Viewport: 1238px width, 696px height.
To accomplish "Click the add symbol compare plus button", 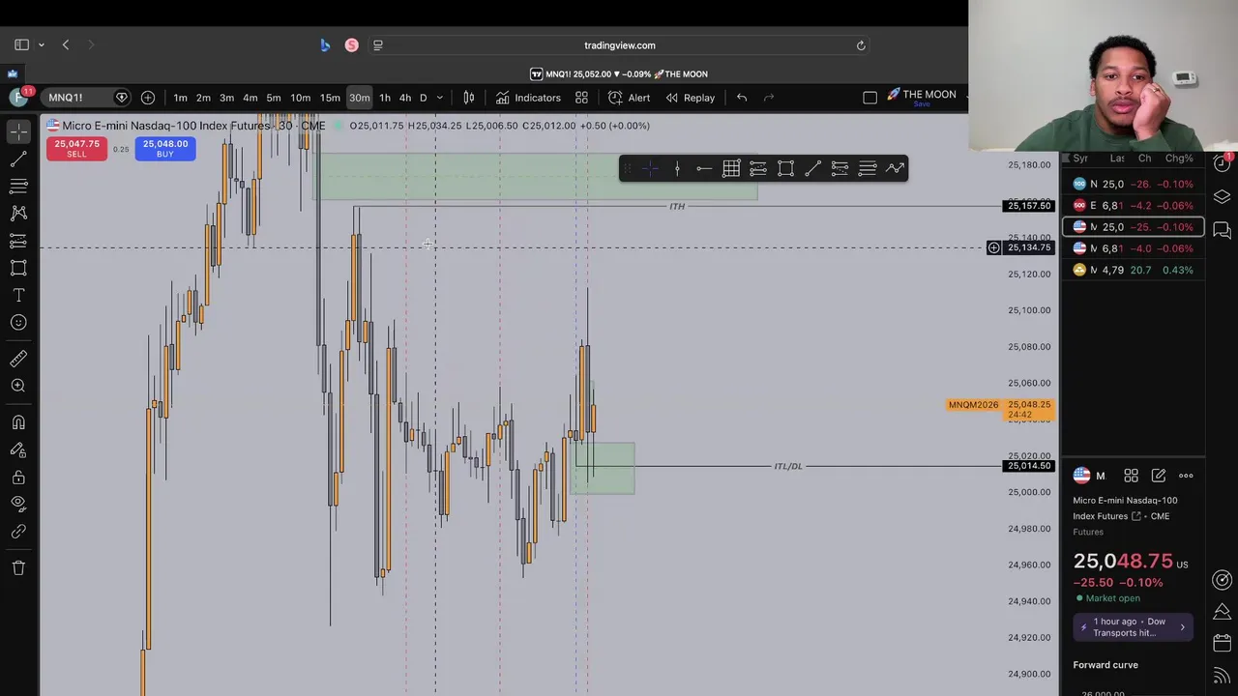I will pos(148,98).
